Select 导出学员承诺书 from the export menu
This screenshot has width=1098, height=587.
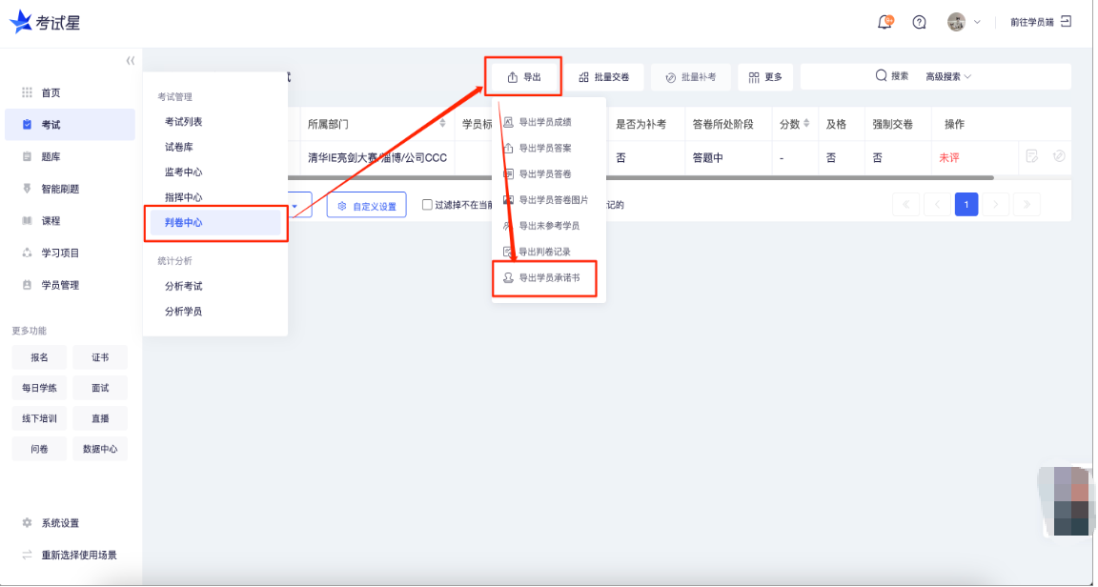(548, 278)
